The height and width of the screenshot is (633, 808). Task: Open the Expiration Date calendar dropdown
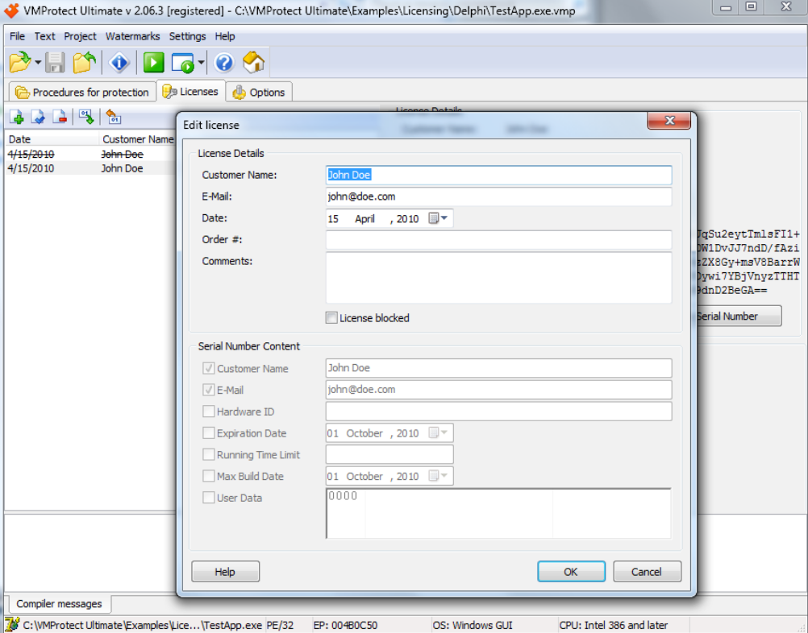coord(439,433)
